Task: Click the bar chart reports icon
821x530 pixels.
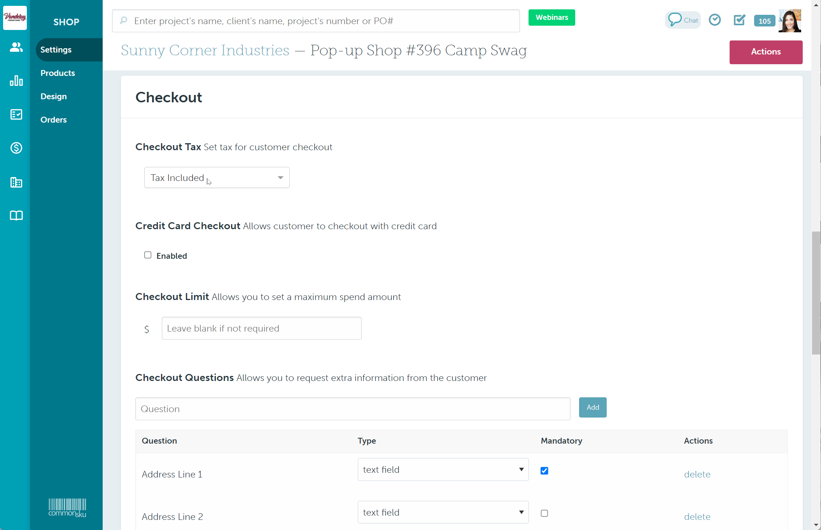Action: click(x=16, y=81)
